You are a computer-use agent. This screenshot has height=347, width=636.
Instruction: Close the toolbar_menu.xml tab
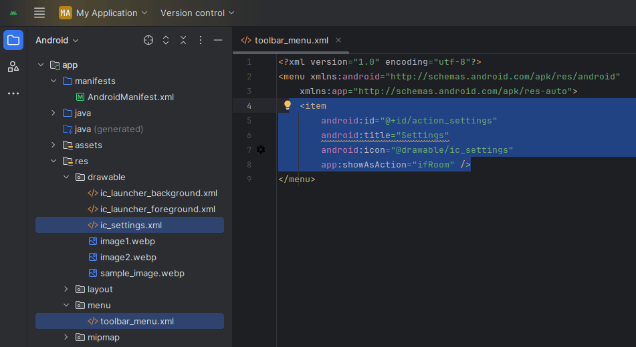[338, 40]
